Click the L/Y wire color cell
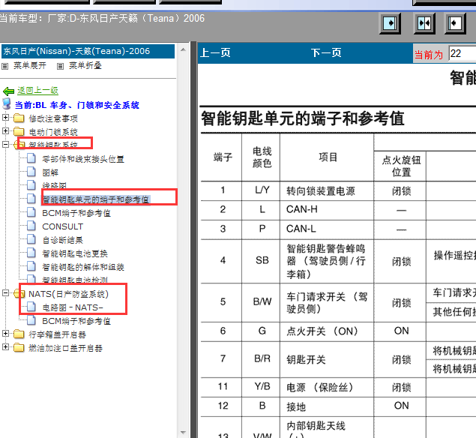 click(261, 191)
